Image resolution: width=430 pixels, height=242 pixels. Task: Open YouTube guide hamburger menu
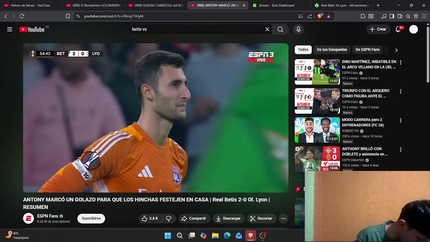(10, 29)
